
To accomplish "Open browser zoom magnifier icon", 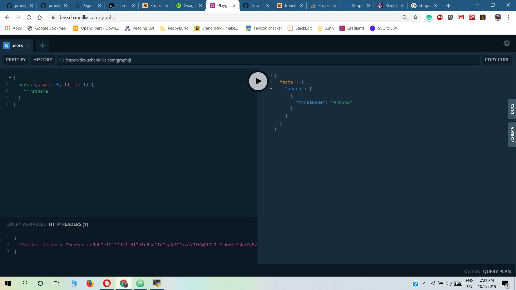I will pyautogui.click(x=404, y=17).
